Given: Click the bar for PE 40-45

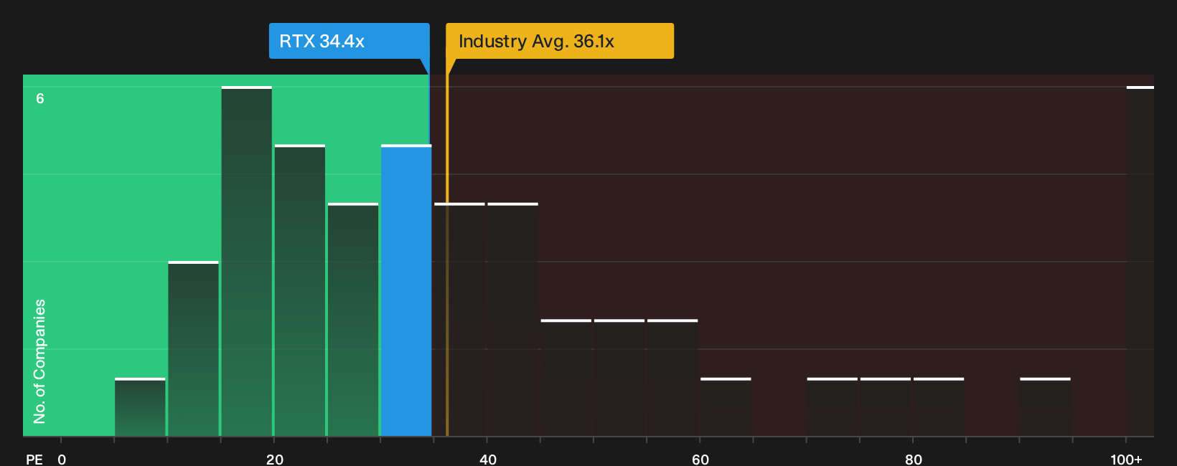Looking at the screenshot, I should (512, 320).
